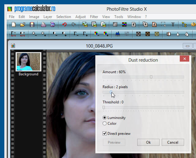The image size is (196, 158).
Task: Click Ok in Dust reduction dialog
Action: tap(148, 142)
